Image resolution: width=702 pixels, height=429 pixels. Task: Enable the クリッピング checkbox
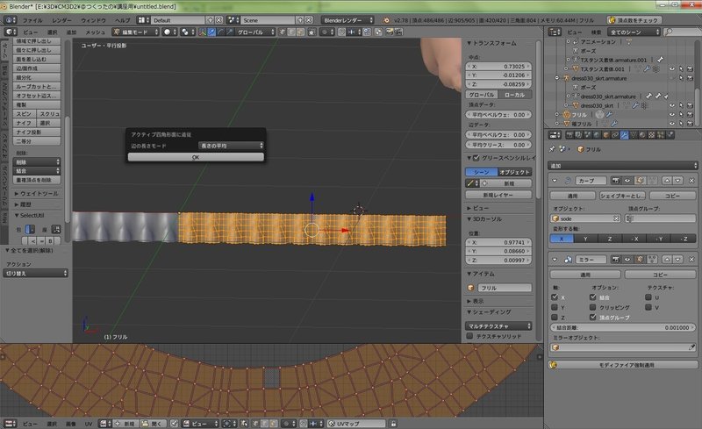[593, 307]
